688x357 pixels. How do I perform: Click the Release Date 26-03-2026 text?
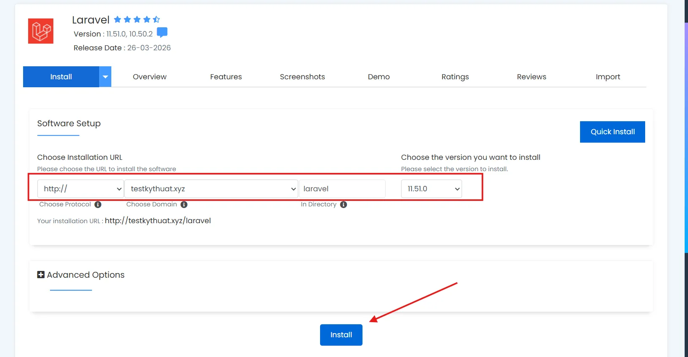122,48
